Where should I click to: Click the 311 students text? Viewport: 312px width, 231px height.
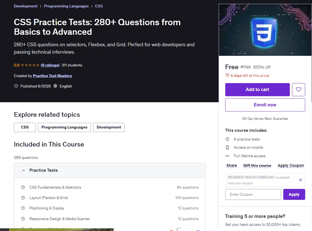(72, 65)
